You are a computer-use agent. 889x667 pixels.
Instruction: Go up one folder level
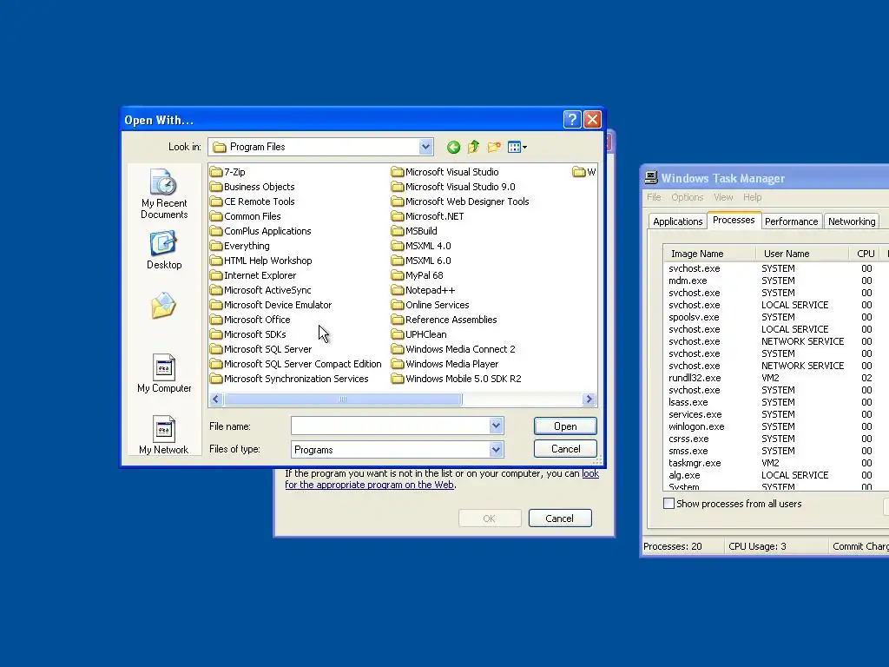point(473,148)
